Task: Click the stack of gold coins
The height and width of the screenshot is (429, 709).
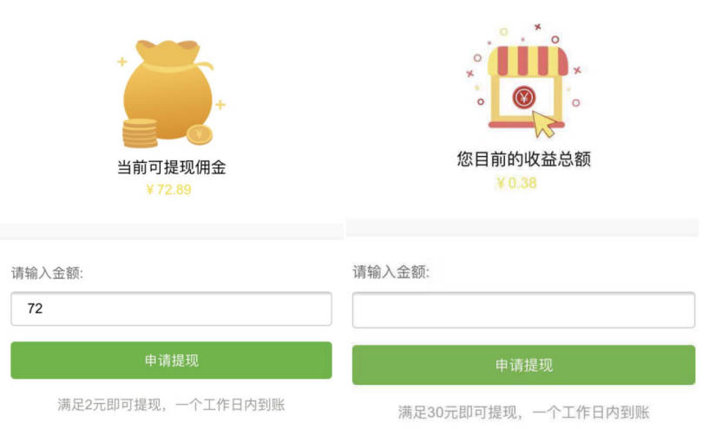Action: pyautogui.click(x=140, y=133)
